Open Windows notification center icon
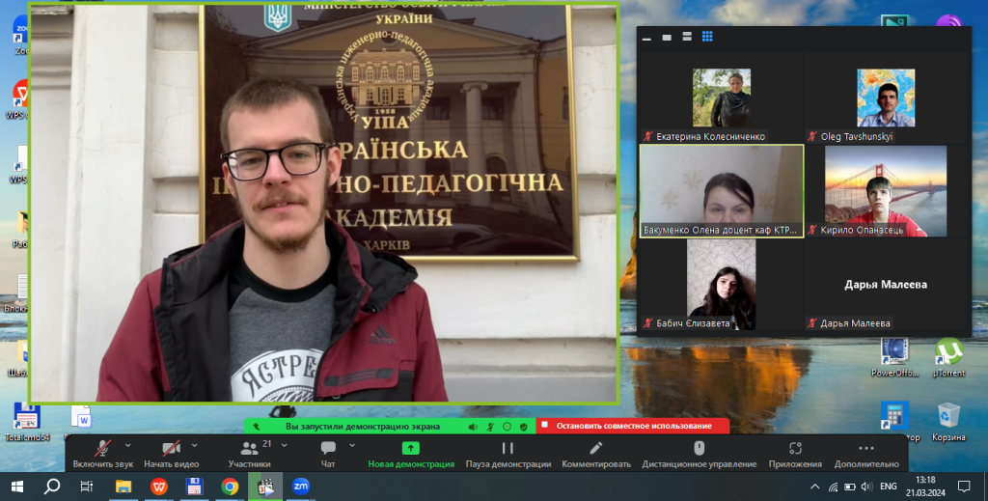This screenshot has width=988, height=501. 964,487
